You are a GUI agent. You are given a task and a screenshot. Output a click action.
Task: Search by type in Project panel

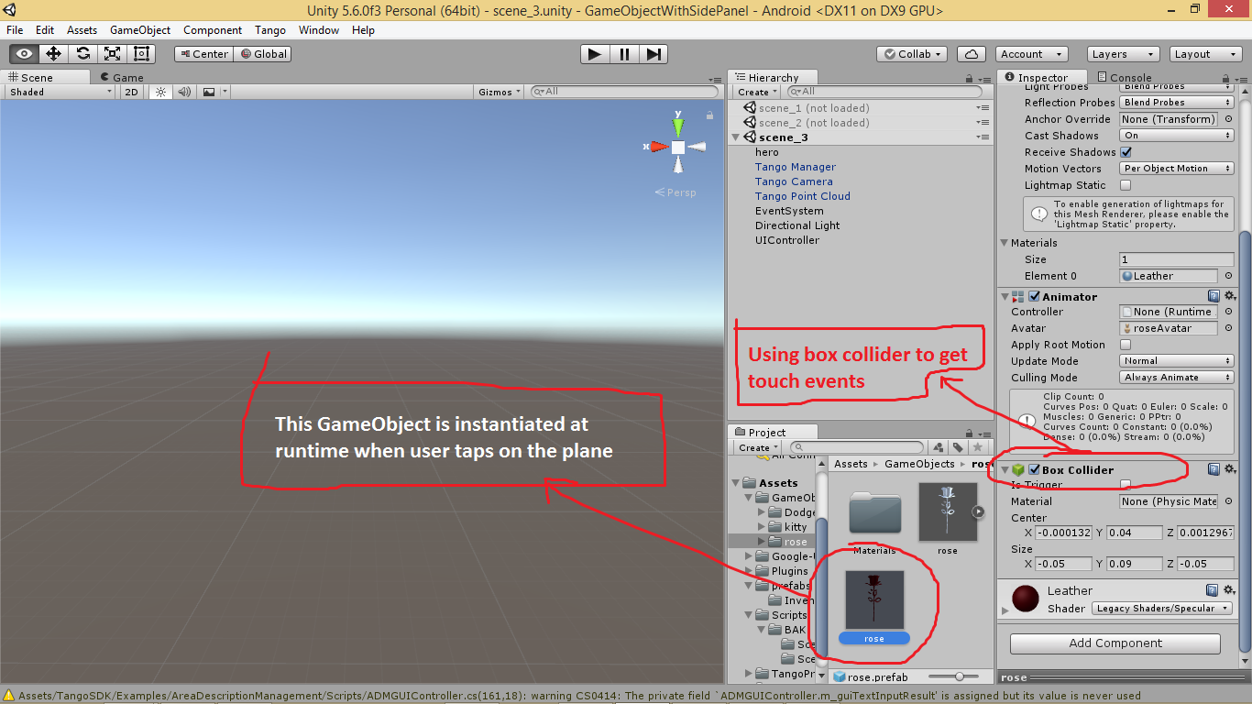939,447
